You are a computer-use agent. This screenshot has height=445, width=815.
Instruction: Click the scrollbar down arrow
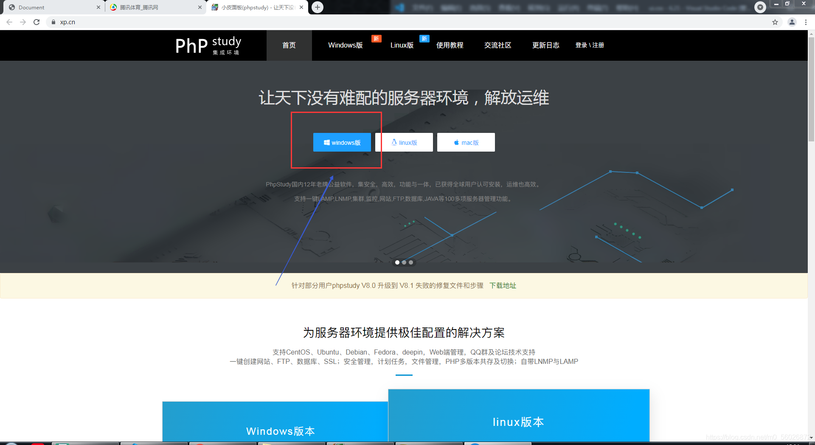tap(811, 438)
